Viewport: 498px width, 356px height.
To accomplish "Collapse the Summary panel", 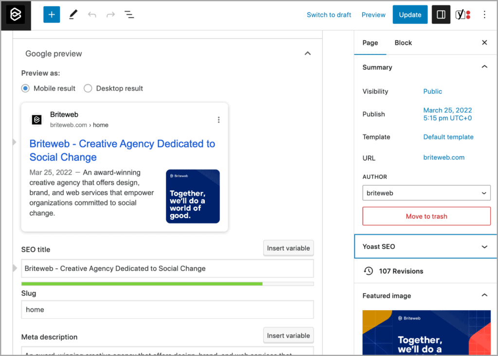I will coord(484,67).
